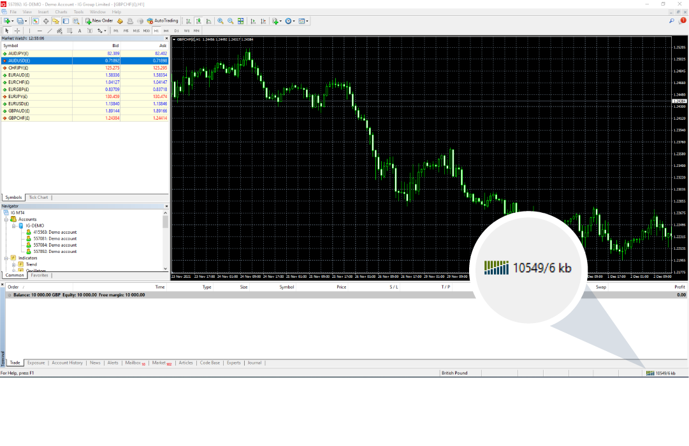
Task: Set timeframe to MN
Action: [196, 31]
